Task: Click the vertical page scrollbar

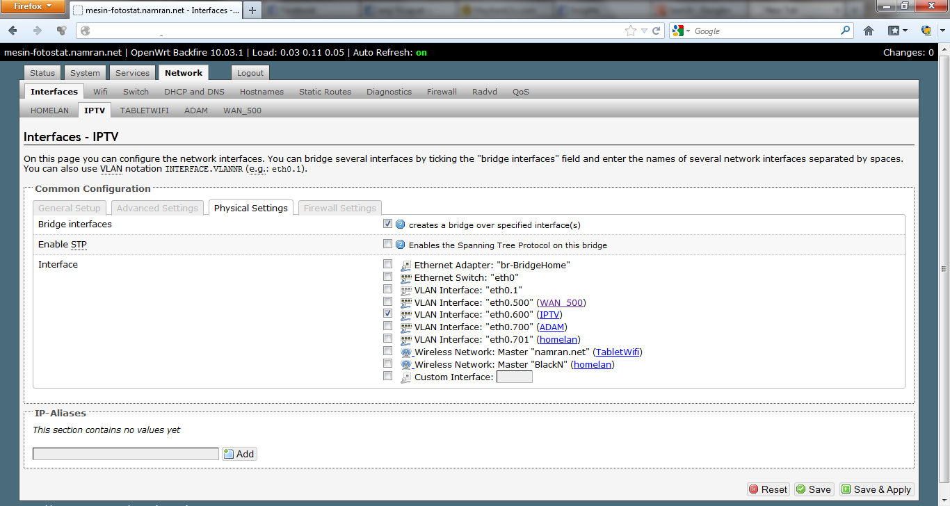Action: click(944, 271)
